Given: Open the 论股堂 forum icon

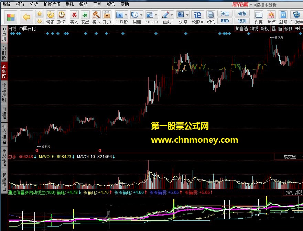Looking at the screenshot, I should pyautogui.click(x=198, y=18).
